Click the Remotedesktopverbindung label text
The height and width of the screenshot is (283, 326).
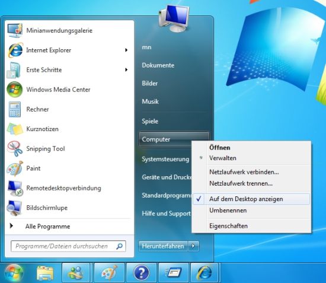coord(63,188)
